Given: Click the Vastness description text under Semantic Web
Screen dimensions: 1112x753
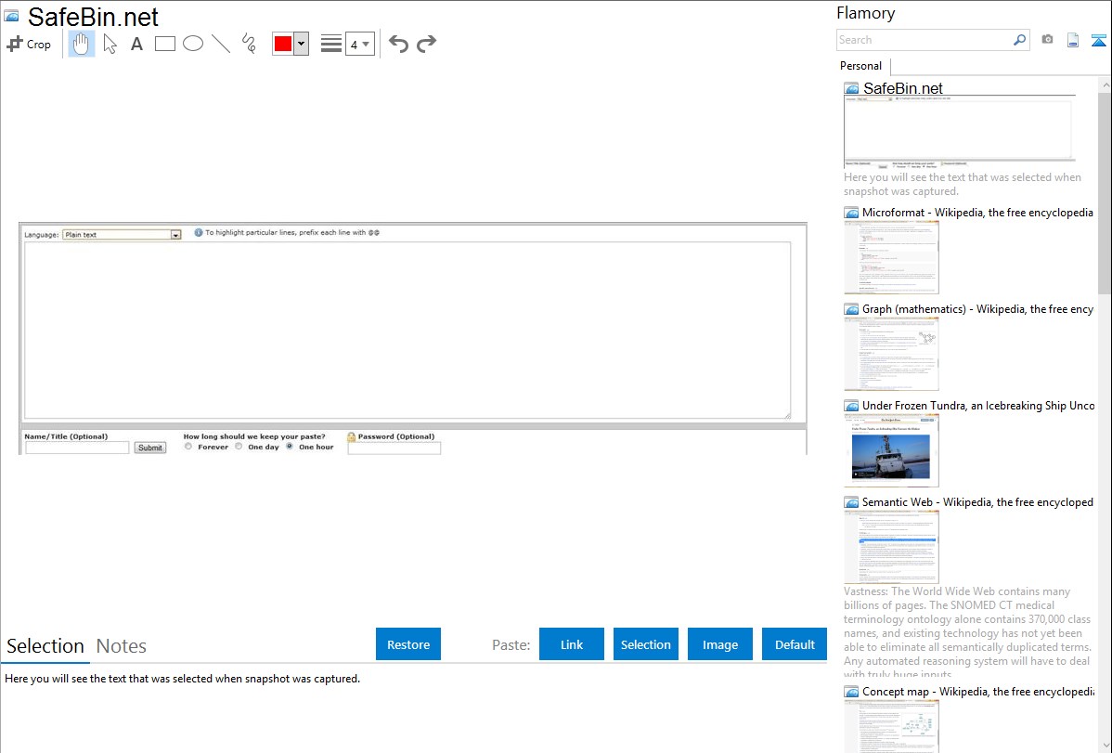Looking at the screenshot, I should tap(967, 632).
